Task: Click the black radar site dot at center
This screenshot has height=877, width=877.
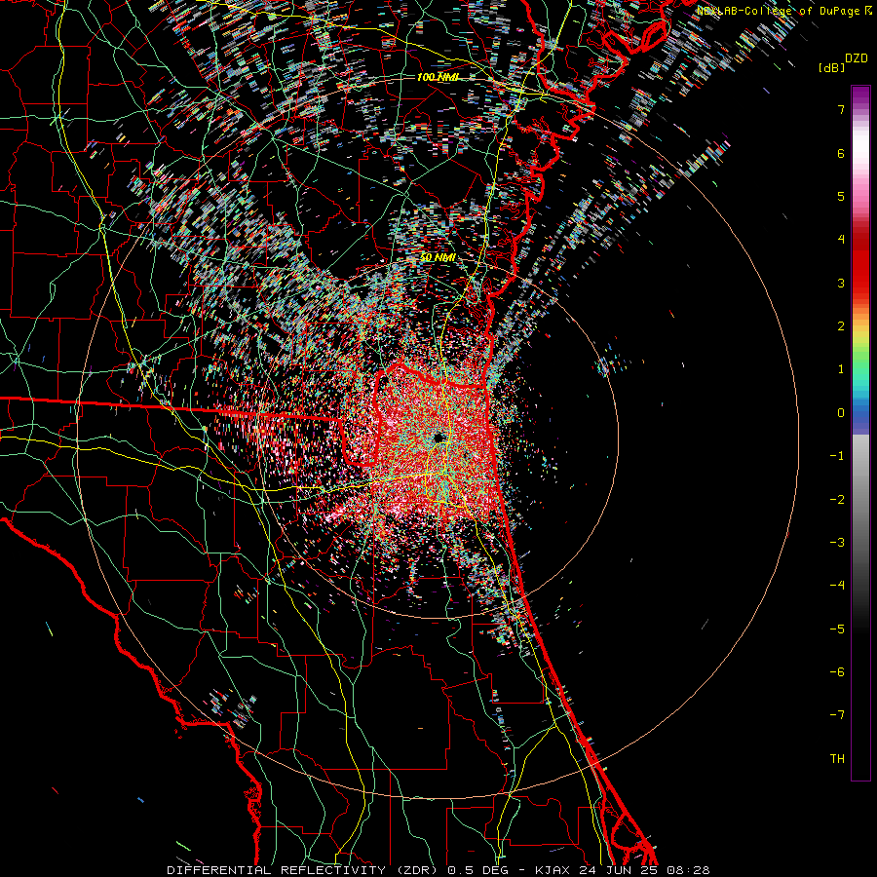Action: coord(439,437)
